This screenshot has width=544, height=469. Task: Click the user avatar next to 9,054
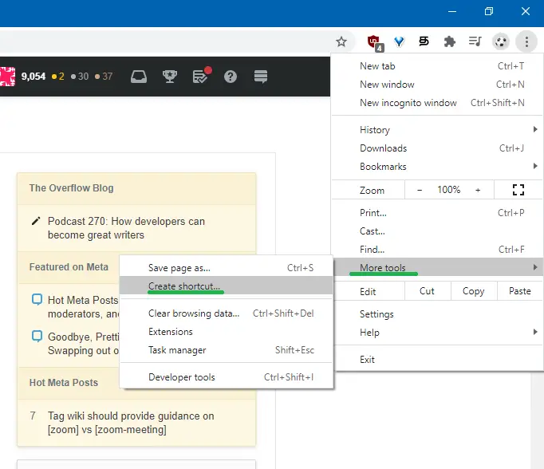(x=7, y=77)
